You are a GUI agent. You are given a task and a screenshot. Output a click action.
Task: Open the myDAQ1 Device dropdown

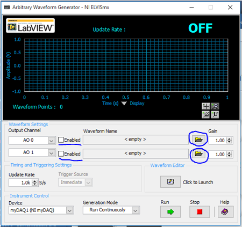[x=69, y=210]
